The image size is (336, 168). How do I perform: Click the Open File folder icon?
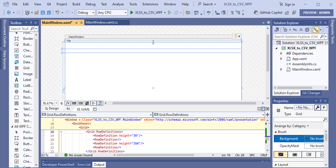click(37, 13)
